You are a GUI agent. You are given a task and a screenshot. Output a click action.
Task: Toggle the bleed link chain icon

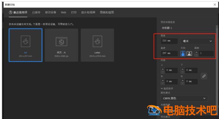tap(204, 76)
